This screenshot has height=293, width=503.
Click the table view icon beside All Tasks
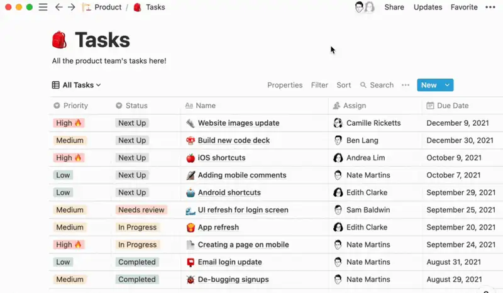pyautogui.click(x=55, y=85)
